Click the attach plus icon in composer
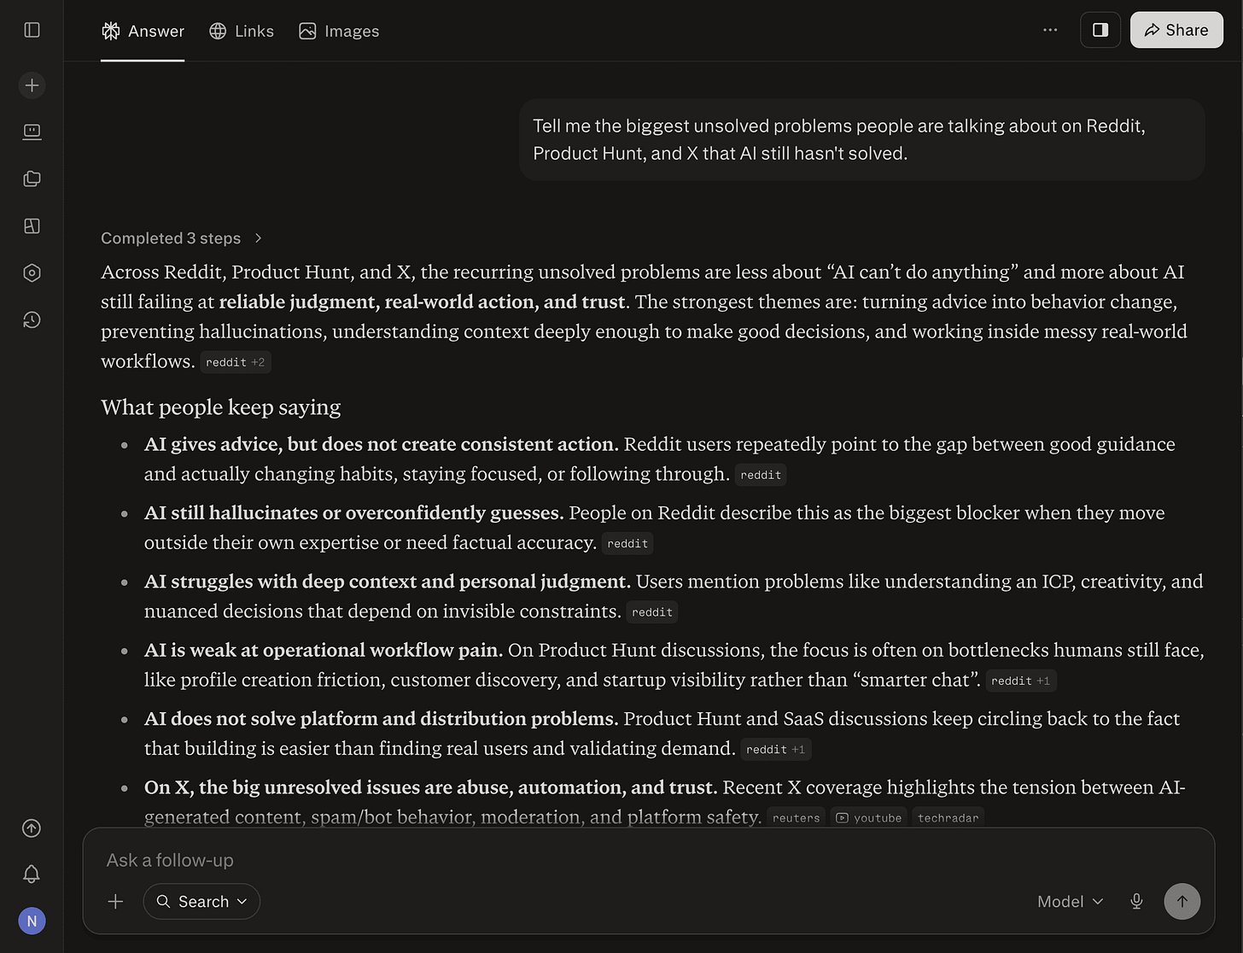Image resolution: width=1243 pixels, height=953 pixels. [x=116, y=901]
